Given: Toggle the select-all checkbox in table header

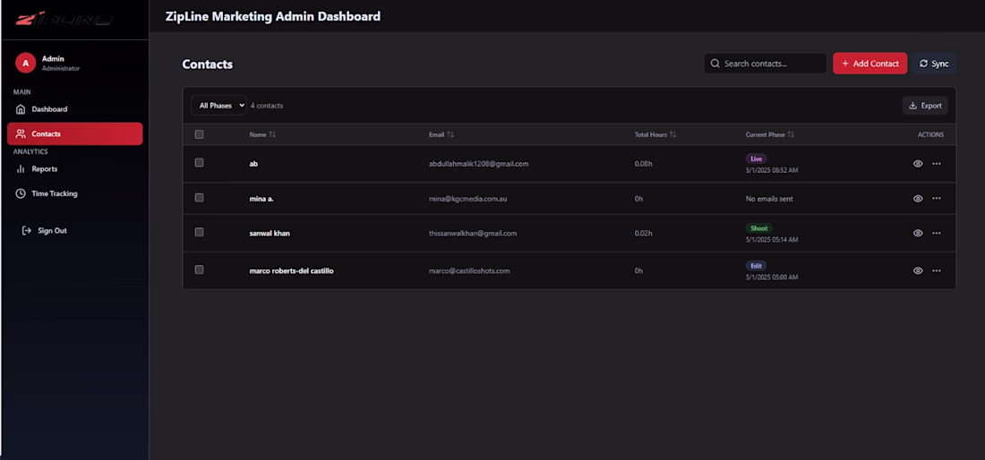Looking at the screenshot, I should click(199, 134).
